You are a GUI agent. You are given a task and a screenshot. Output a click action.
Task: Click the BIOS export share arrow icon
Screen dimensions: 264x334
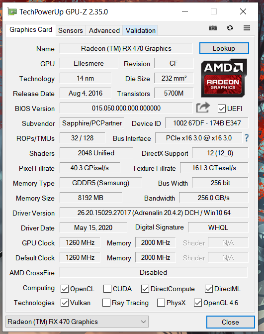coord(203,108)
